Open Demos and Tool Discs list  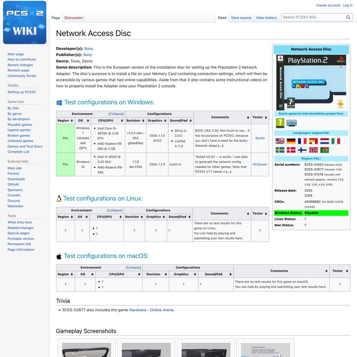click(25, 146)
